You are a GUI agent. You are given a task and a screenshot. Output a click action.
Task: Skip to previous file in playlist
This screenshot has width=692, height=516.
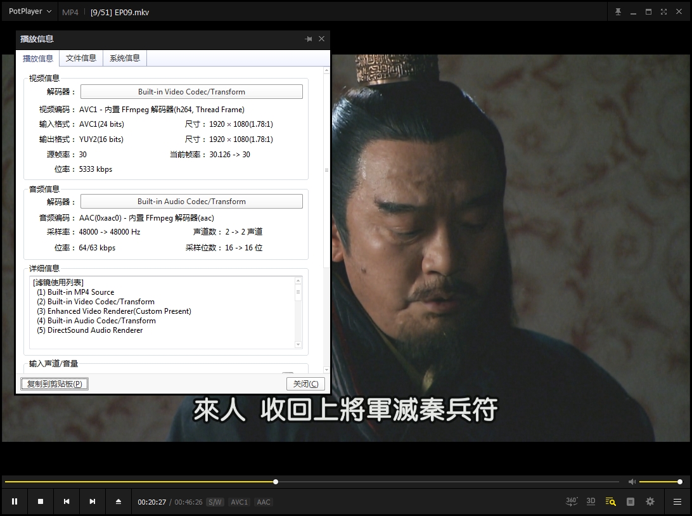[x=67, y=501]
